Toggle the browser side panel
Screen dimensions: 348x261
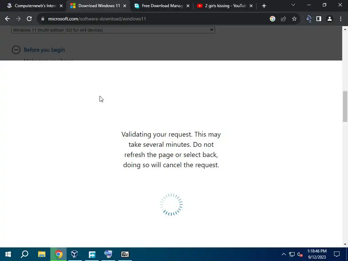(x=319, y=19)
